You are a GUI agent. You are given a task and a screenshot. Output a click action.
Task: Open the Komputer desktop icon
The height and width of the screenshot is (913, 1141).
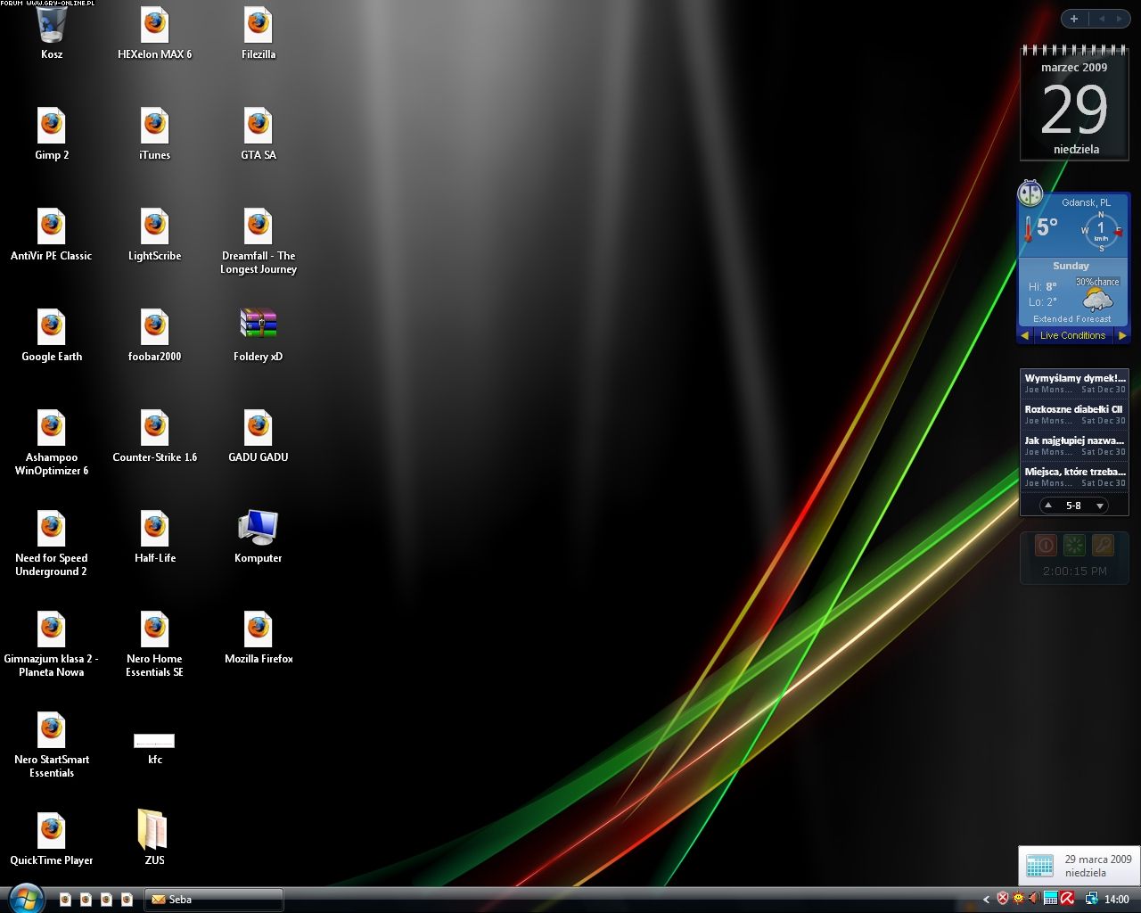click(259, 537)
